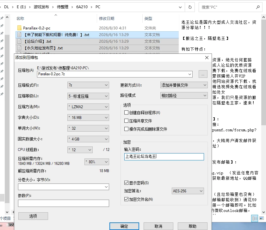266x230 pixels.
Task: Select the 【永久地址发布页】.txt file icon
Action: coord(19,48)
